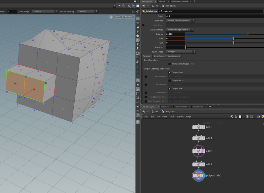Screen dimensions: 264x193
Task: Click the Inset value input field
Action: pyautogui.click(x=175, y=38)
